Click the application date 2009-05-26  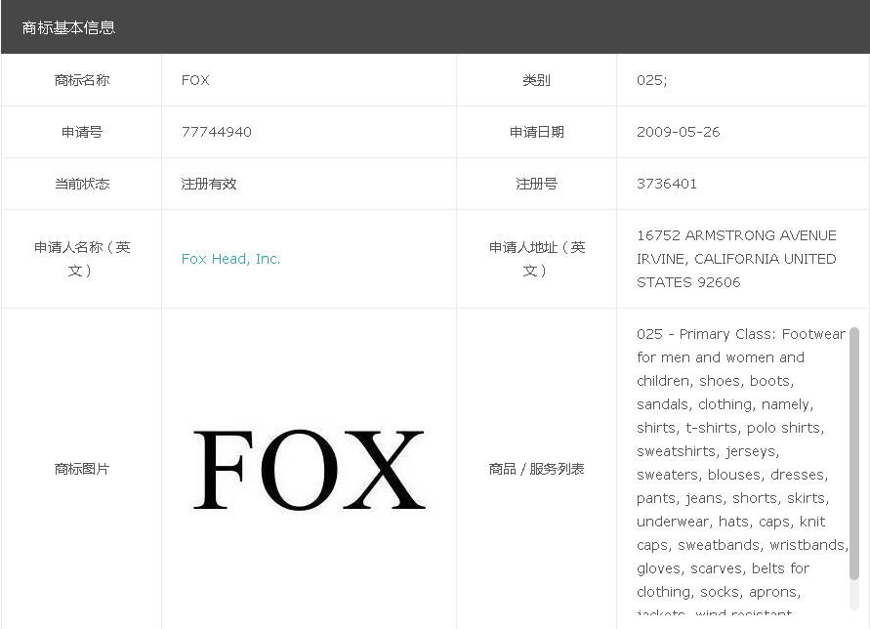[678, 132]
